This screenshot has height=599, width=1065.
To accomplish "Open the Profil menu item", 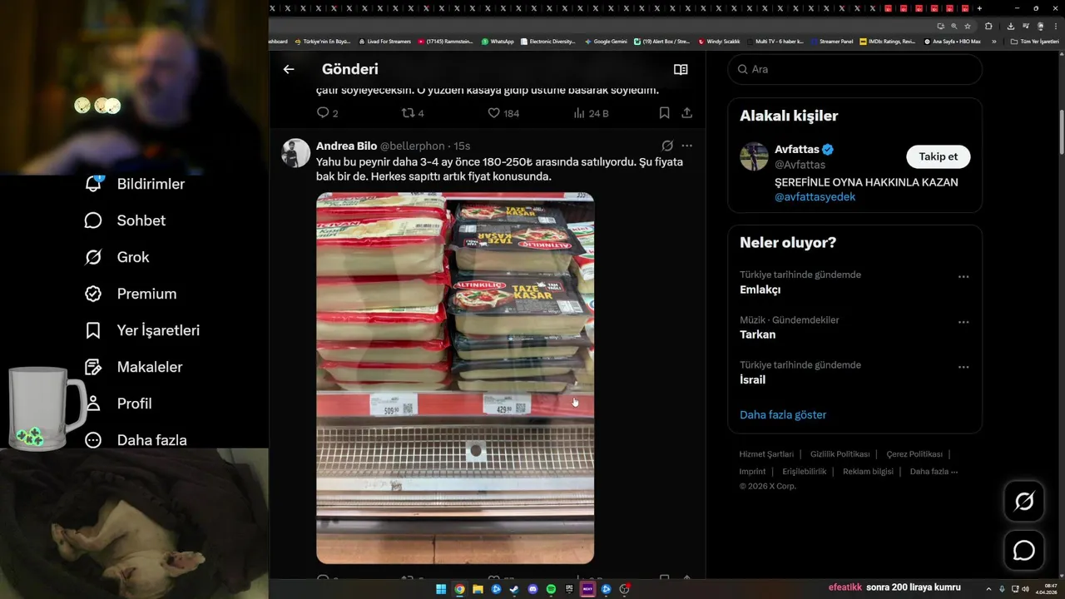I will click(119, 403).
